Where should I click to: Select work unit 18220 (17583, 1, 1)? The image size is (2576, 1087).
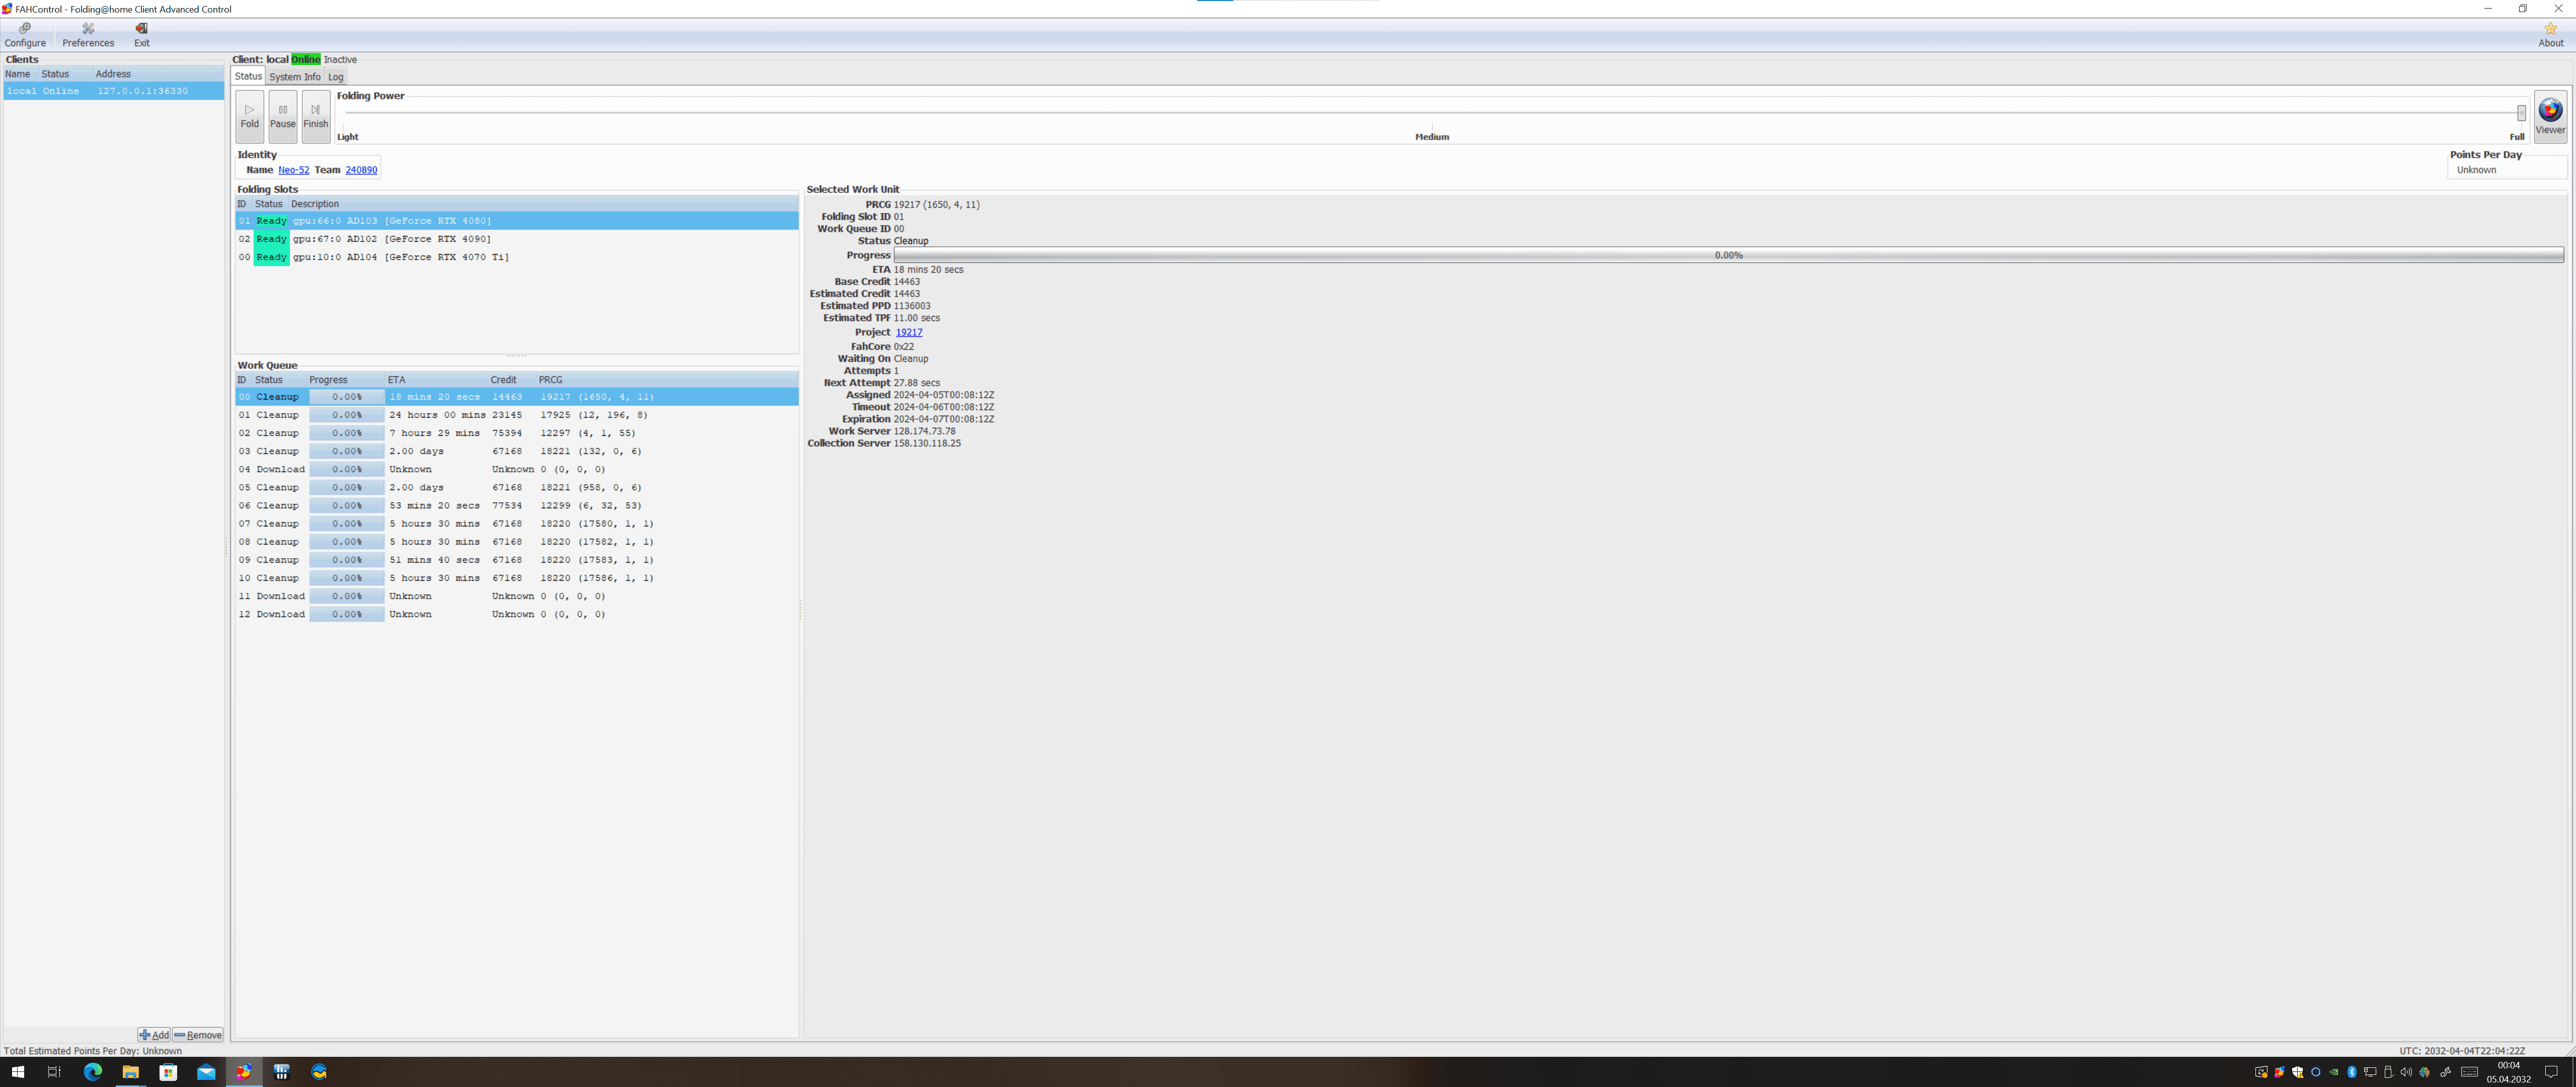517,560
